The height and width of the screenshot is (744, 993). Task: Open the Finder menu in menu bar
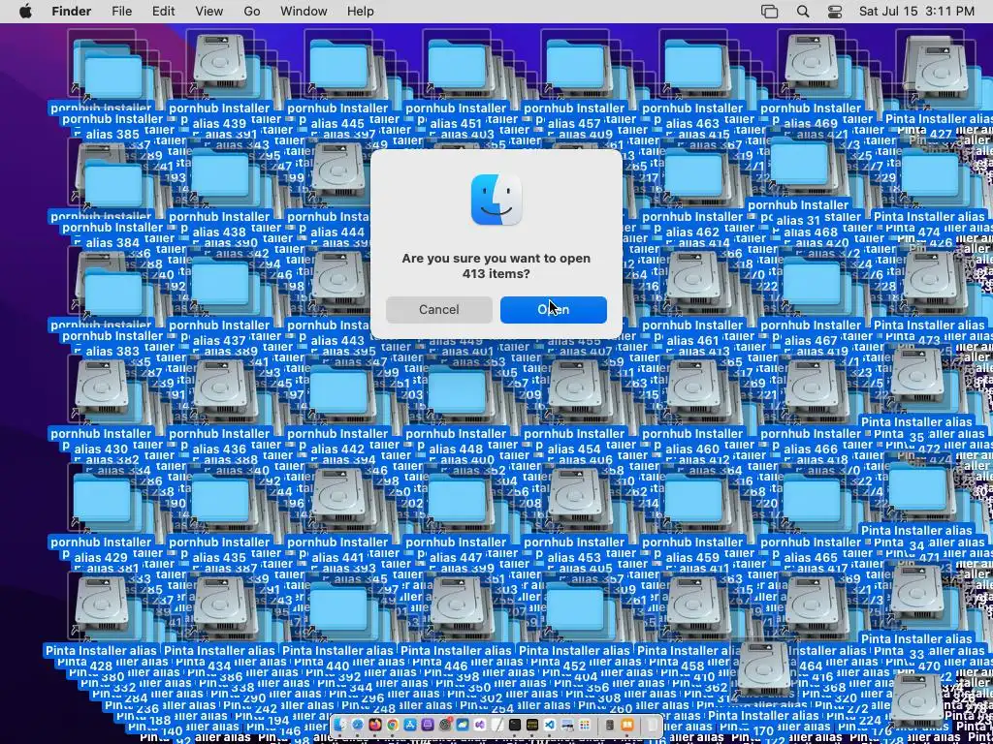click(x=71, y=12)
